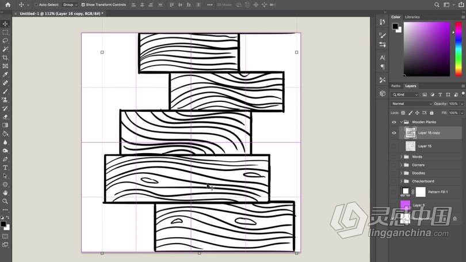Screen dimensions: 466x262
Task: Toggle lock all layer attributes
Action: (431, 113)
